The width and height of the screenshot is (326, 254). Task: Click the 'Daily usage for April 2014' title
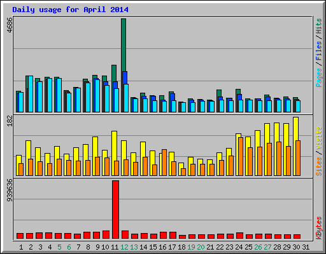coord(70,10)
